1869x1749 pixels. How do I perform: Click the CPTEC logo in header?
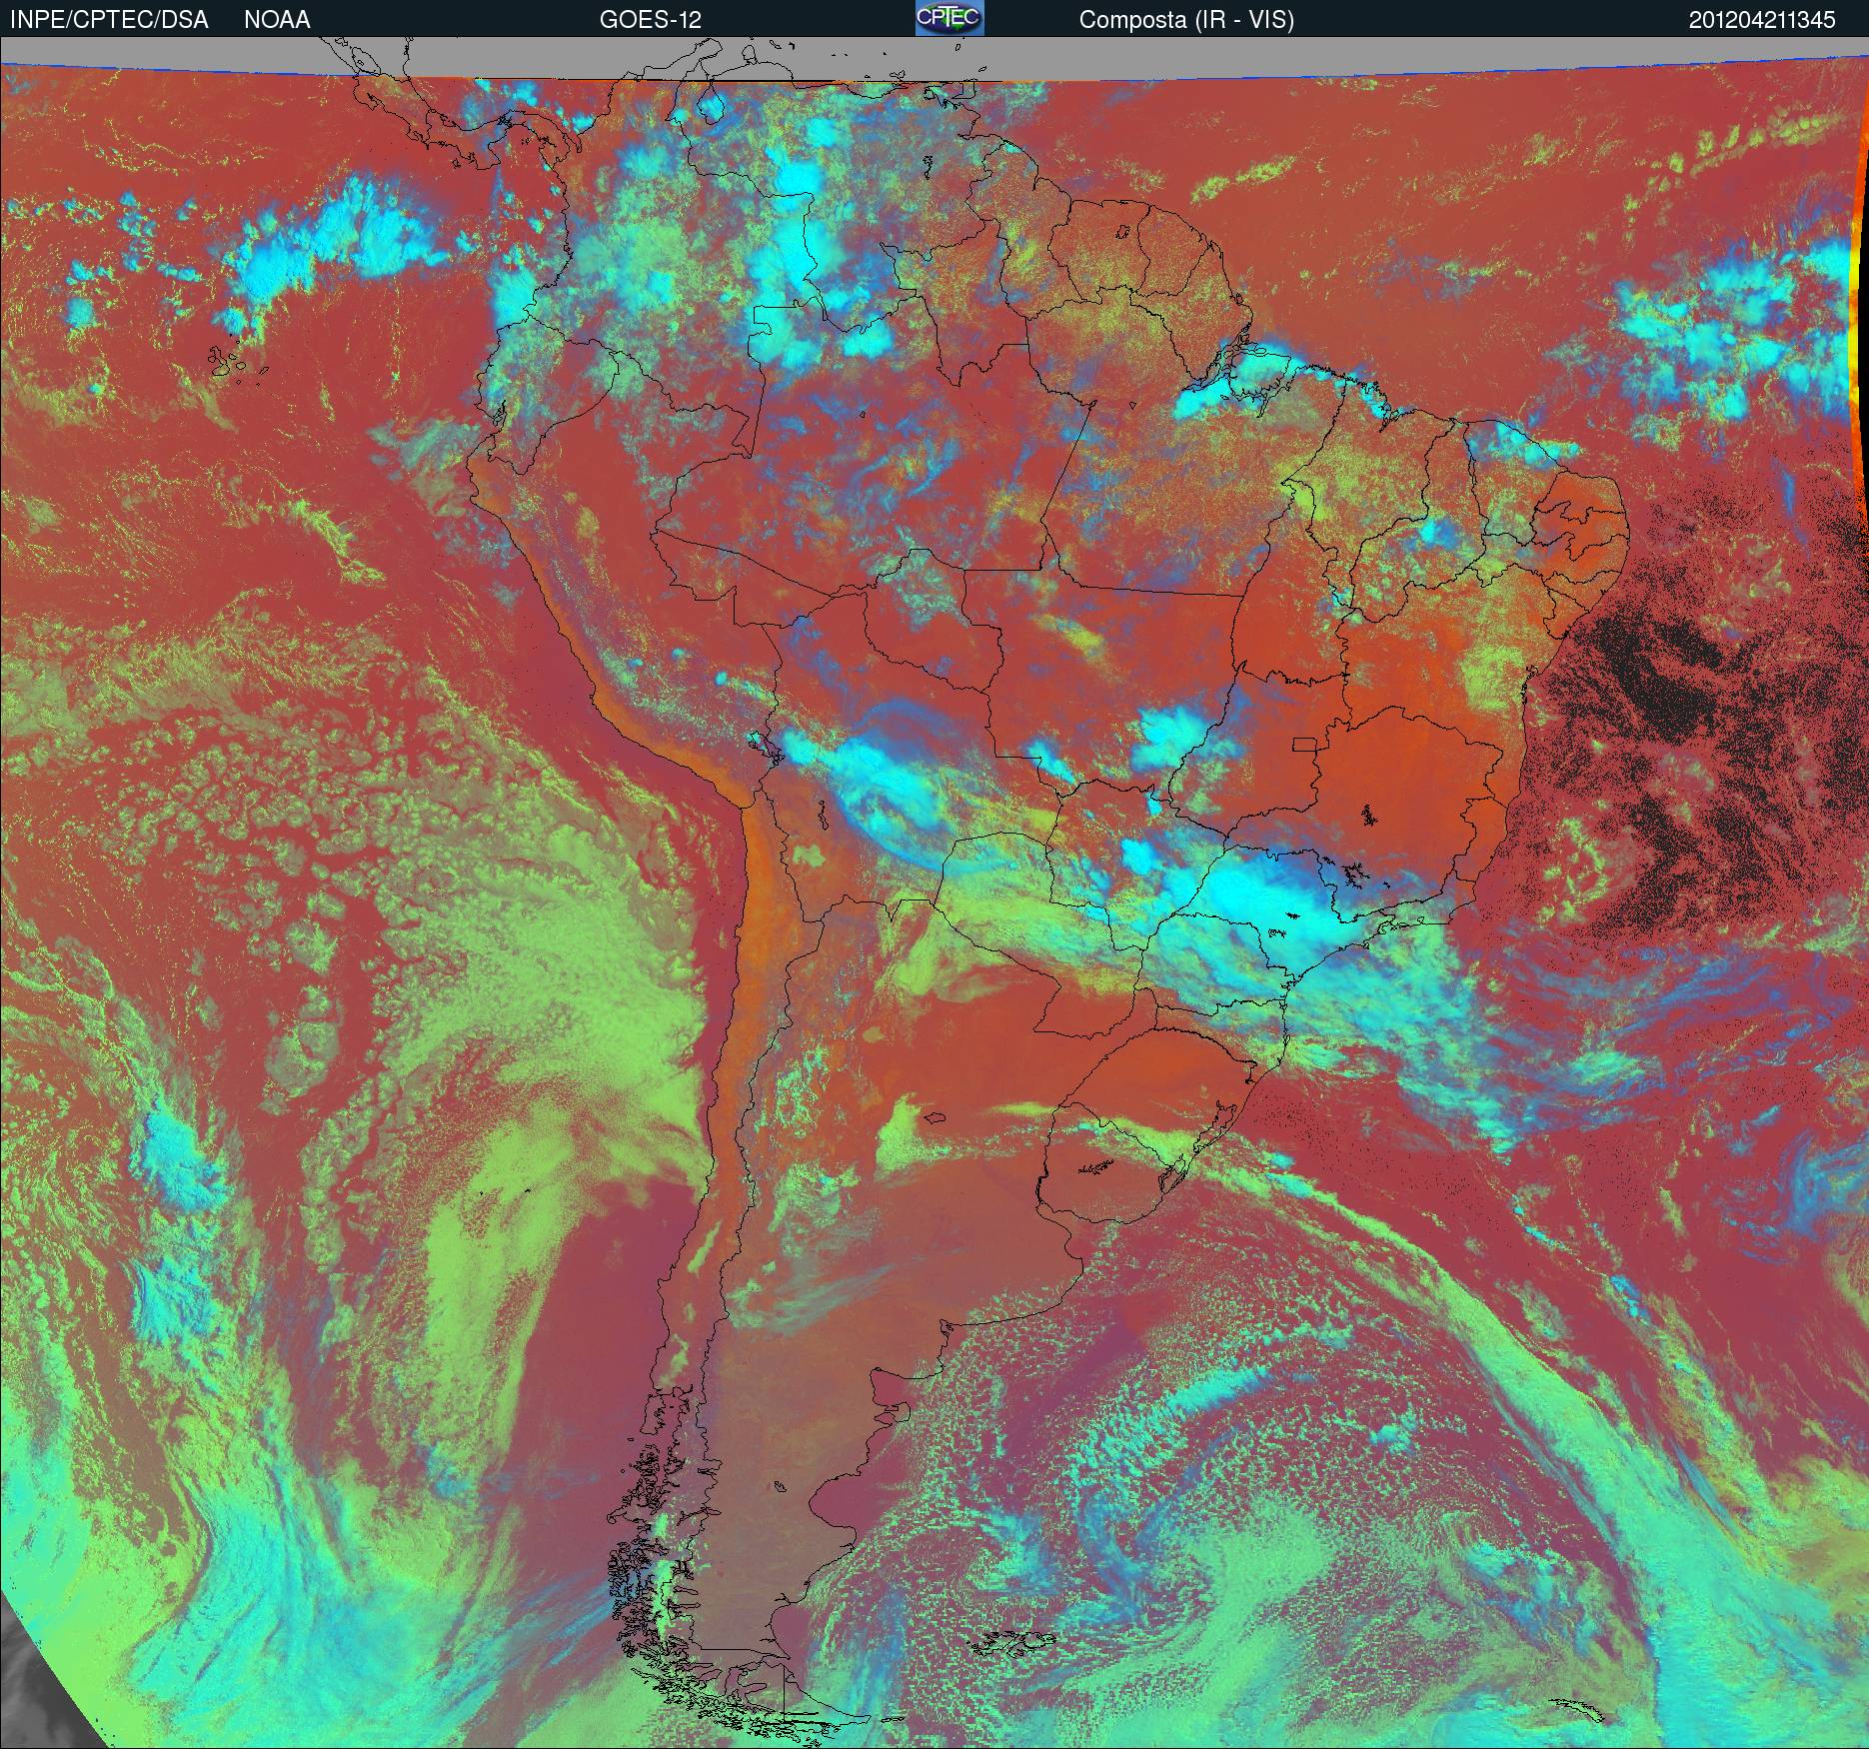949,18
